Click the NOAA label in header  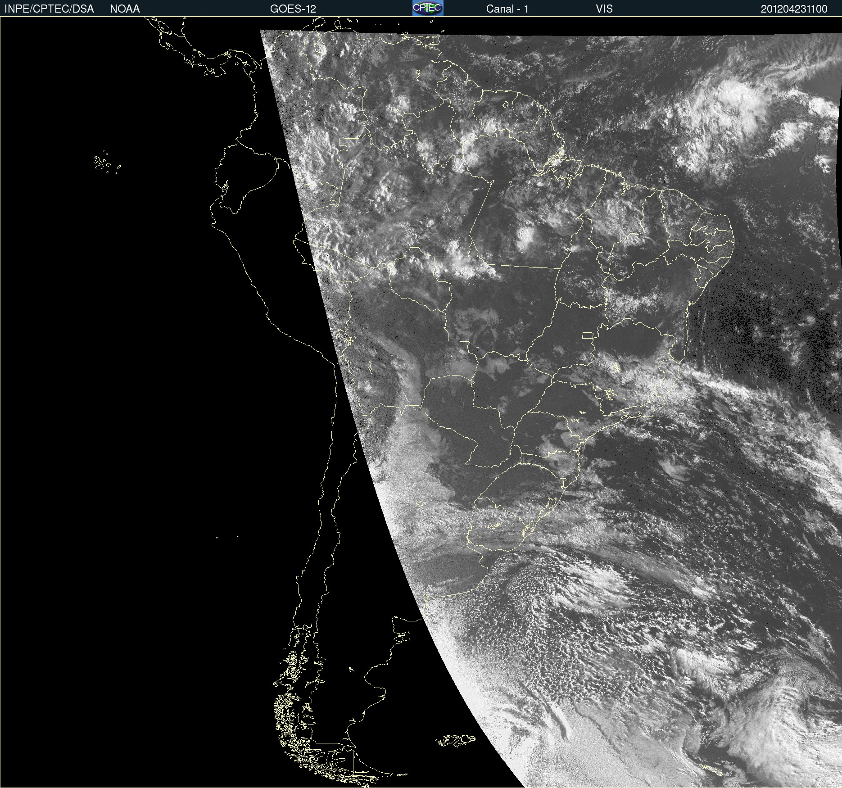click(125, 9)
